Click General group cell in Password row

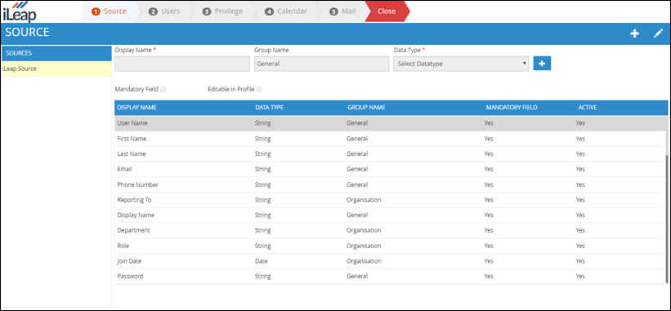[357, 277]
